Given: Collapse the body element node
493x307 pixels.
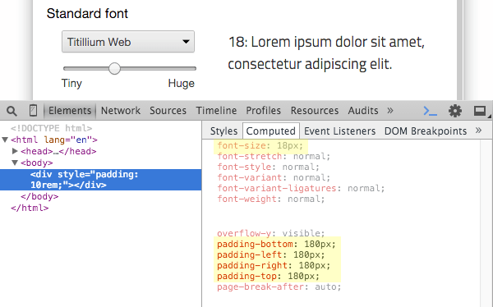Looking at the screenshot, I should coord(15,163).
